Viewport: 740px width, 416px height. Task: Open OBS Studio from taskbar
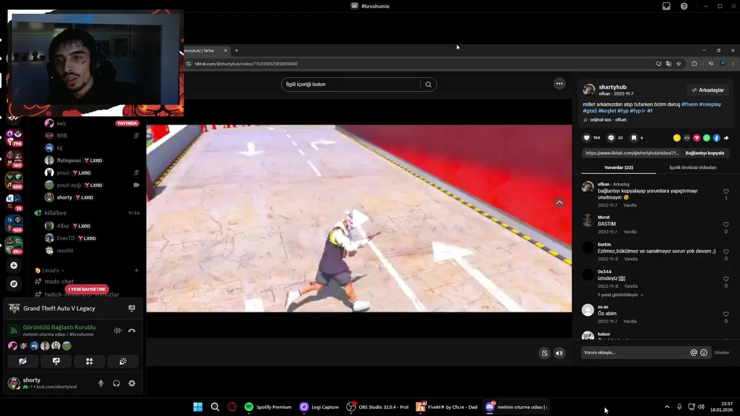coord(378,407)
